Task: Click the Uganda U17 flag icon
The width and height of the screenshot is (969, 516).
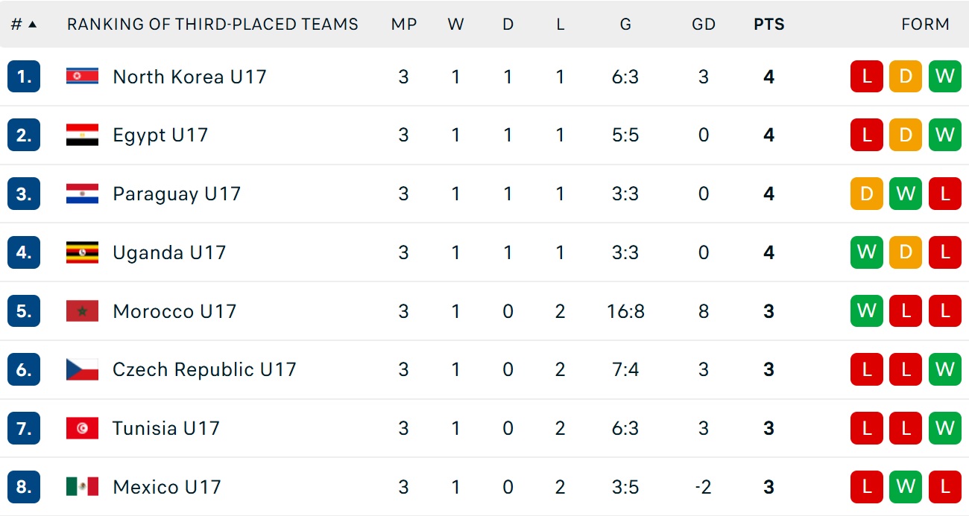Action: point(82,252)
